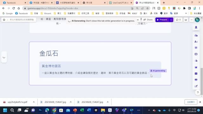Open the help question mark button
Viewport: 203px width, 114px height.
coord(198,92)
